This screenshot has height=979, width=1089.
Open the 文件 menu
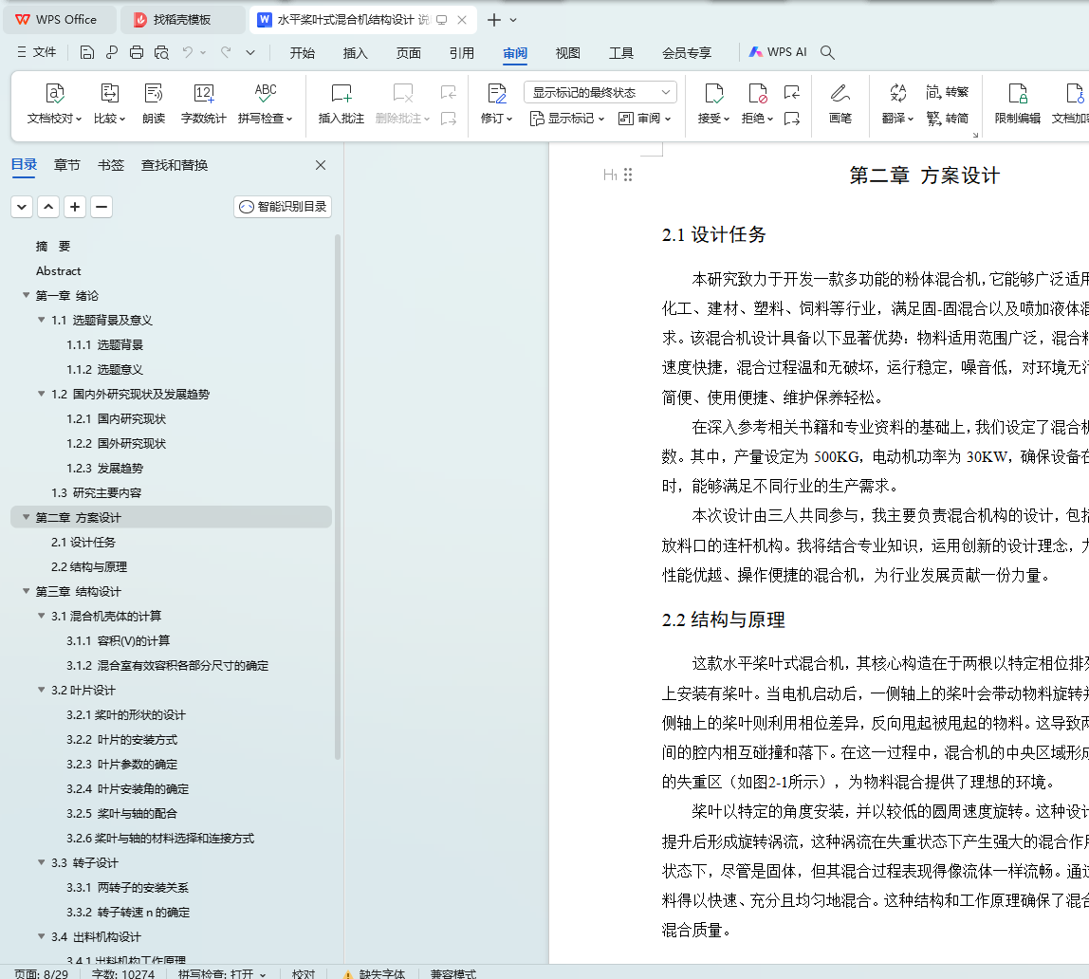37,52
